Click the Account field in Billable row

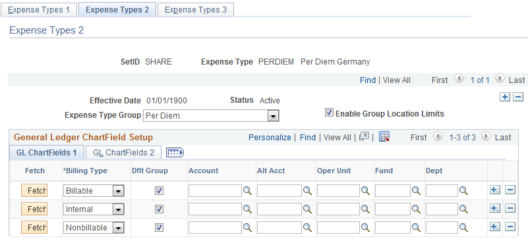(x=215, y=191)
